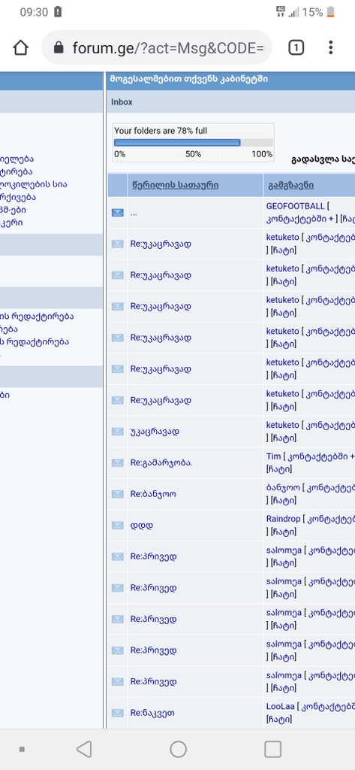Open the Raindrop sender profile link
The height and width of the screenshot is (770, 355).
point(282,519)
